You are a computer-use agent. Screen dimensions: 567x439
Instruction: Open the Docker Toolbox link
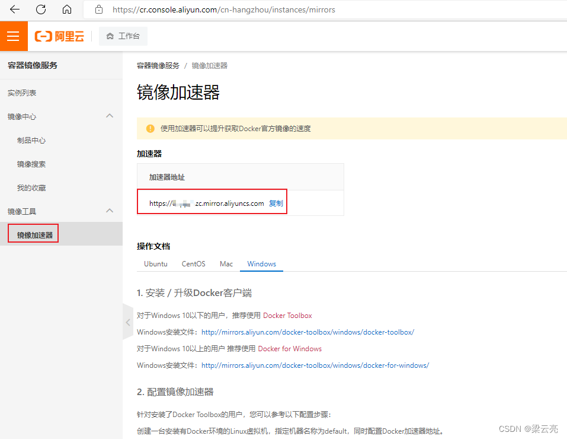287,316
